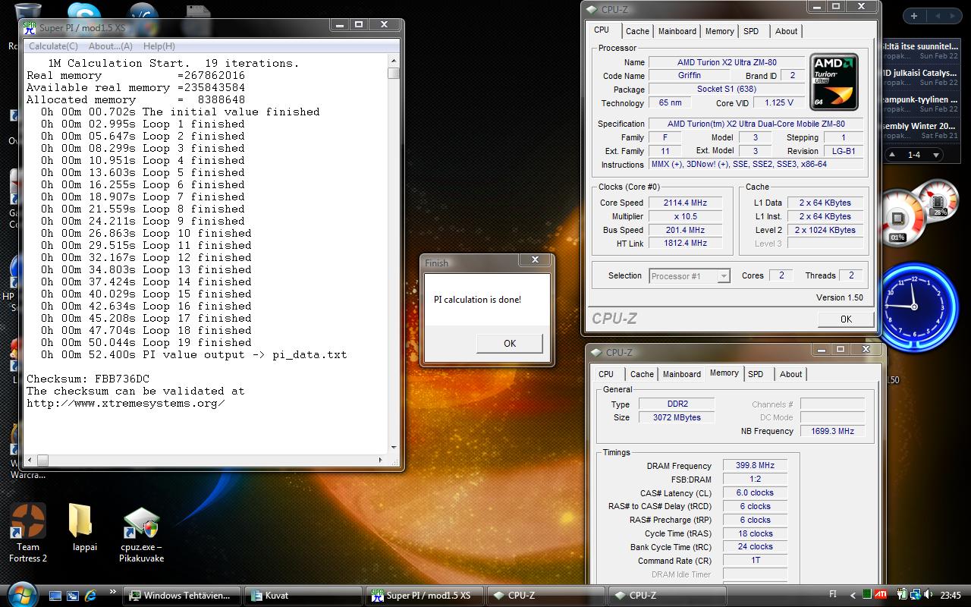Activate Windows Tehtävien... taskbar button

click(182, 596)
